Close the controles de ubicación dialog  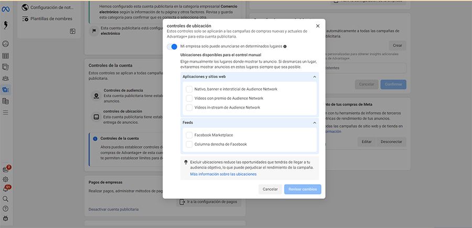[x=318, y=26]
